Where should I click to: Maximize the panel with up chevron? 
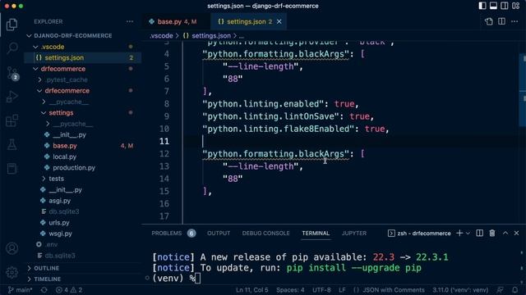pos(505,233)
